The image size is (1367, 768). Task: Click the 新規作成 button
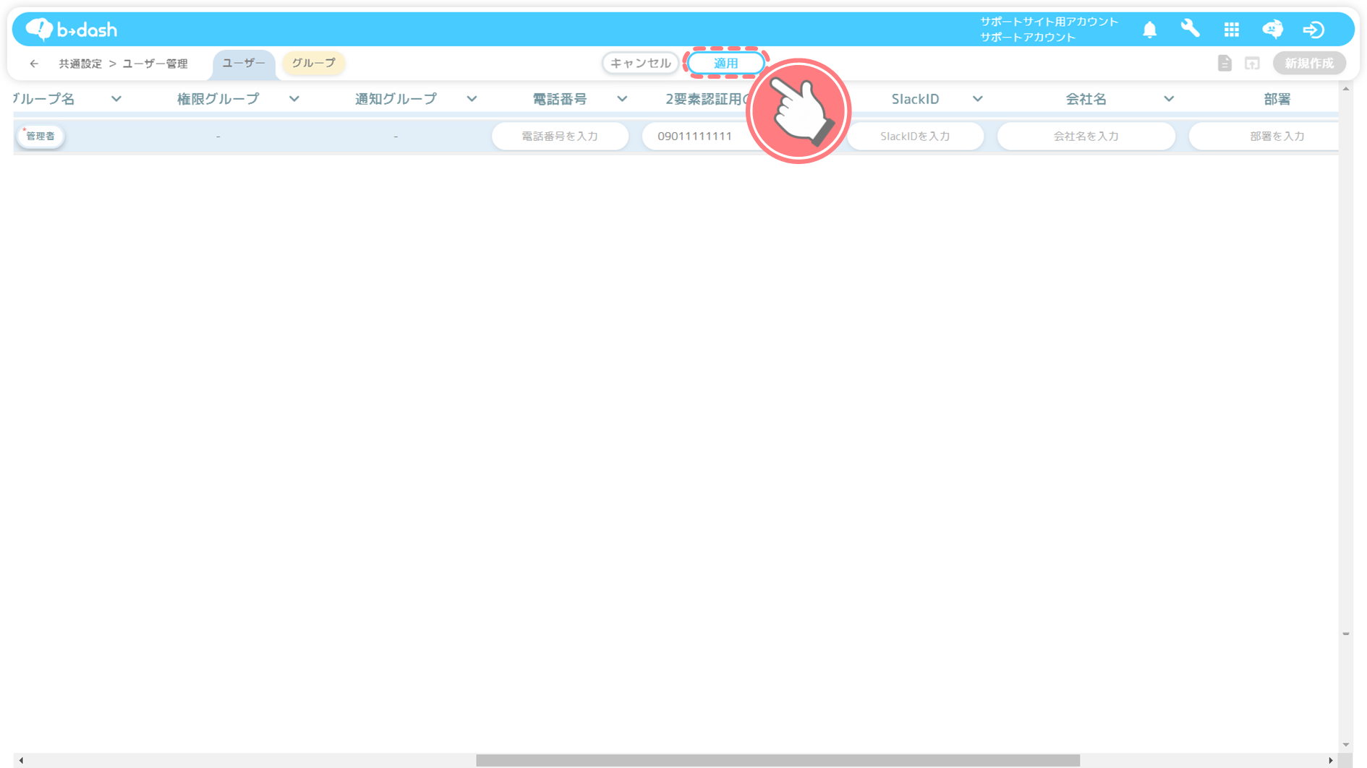pyautogui.click(x=1309, y=64)
